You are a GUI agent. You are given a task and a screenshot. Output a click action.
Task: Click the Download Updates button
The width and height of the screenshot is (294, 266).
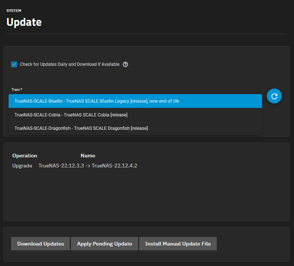[40, 244]
